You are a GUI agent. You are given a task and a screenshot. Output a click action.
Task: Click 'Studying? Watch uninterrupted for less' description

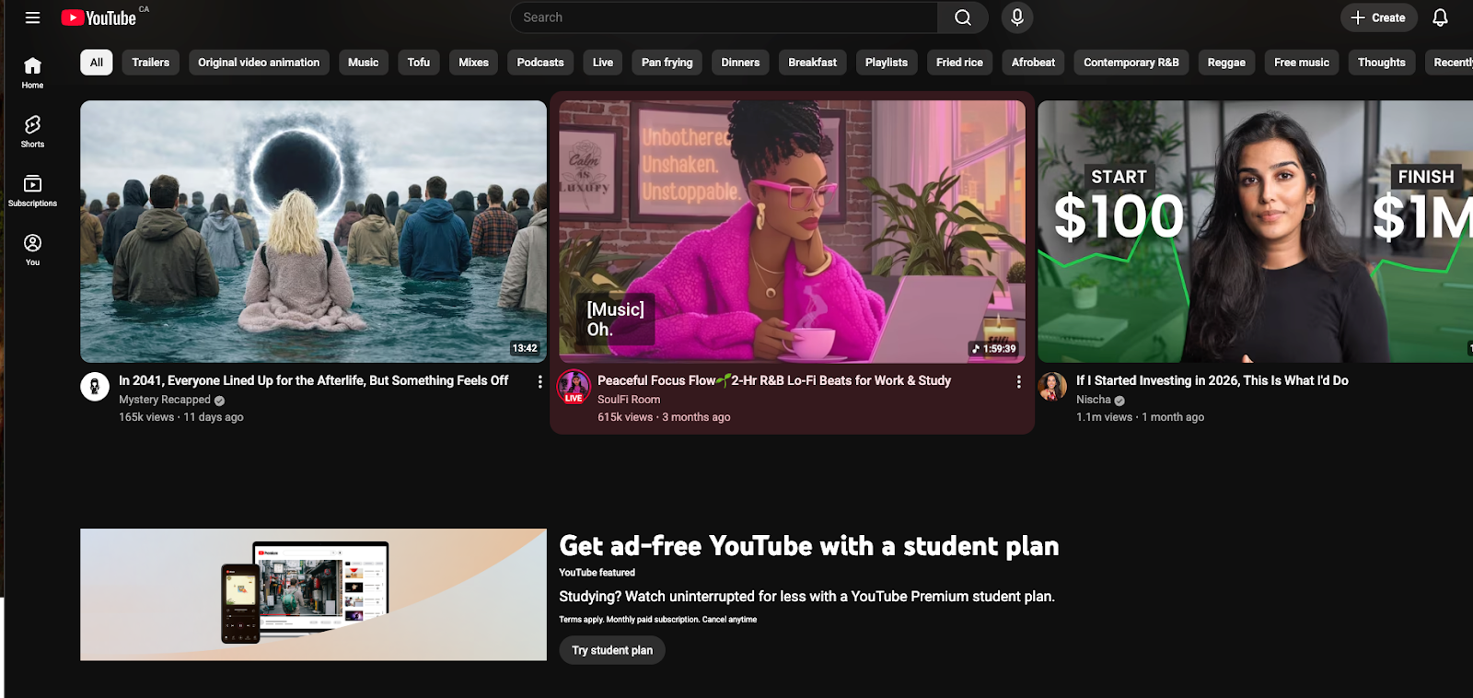806,597
